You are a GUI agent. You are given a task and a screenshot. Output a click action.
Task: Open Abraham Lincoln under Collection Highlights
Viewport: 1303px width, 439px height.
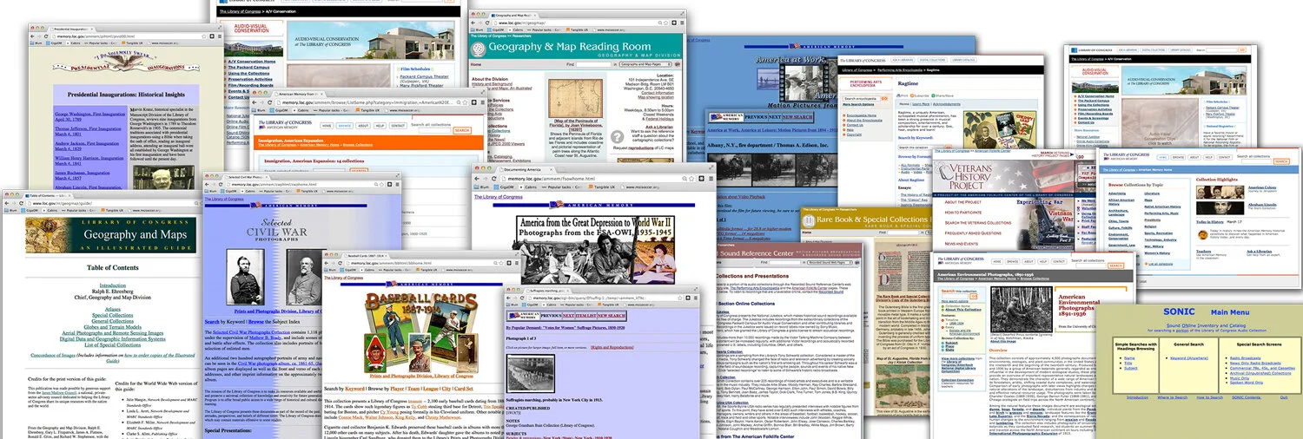[x=1262, y=204]
